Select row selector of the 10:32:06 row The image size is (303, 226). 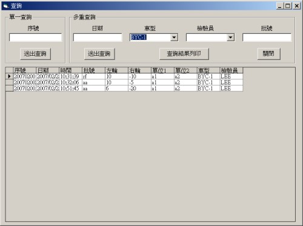click(x=9, y=82)
